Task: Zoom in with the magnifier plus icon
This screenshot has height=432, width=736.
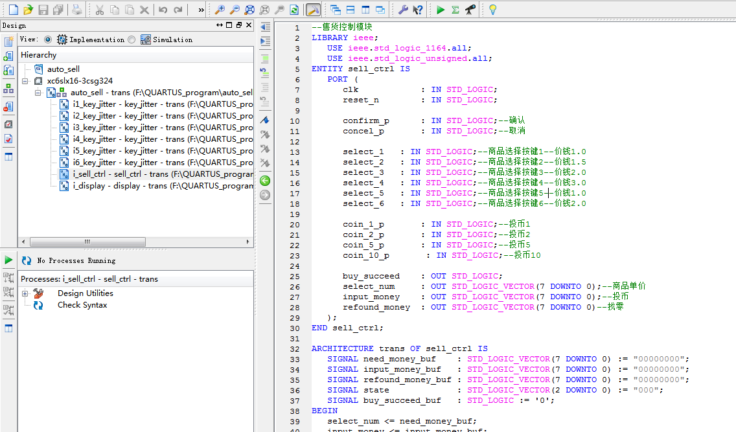Action: 220,9
